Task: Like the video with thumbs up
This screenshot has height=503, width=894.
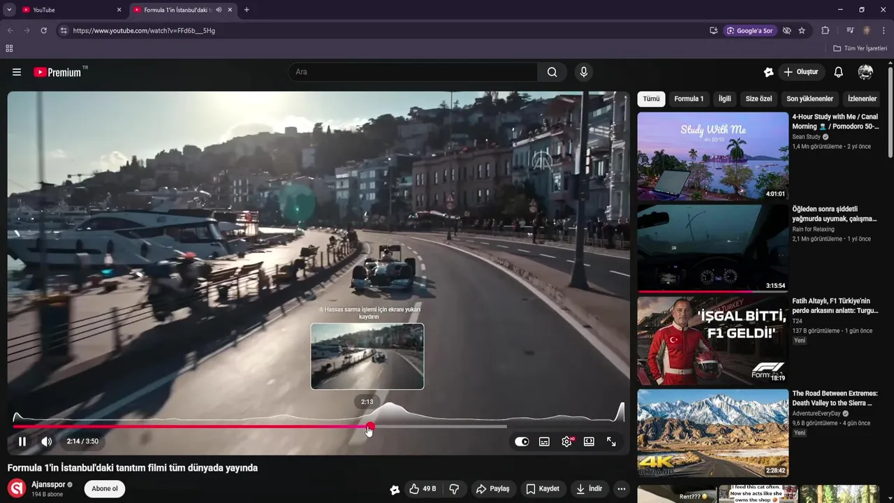Action: coord(423,489)
